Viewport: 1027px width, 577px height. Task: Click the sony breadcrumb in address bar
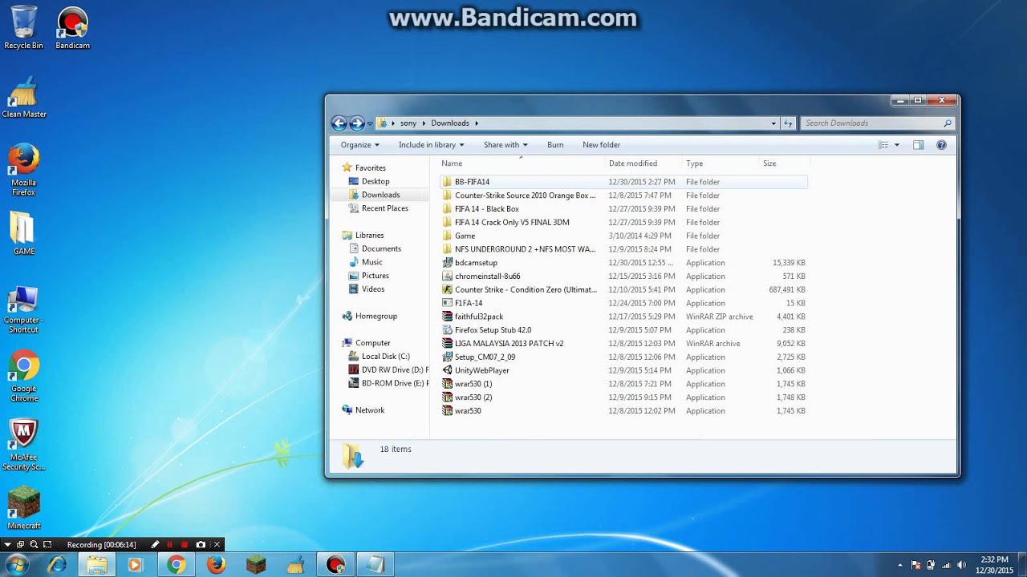click(408, 123)
